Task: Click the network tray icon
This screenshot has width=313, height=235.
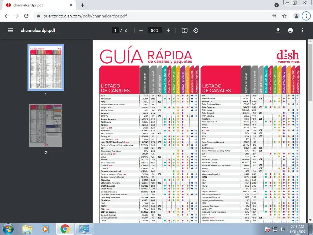Action: point(275,229)
